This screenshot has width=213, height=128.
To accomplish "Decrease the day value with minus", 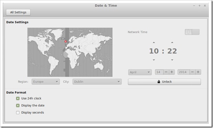I will pos(166,72).
